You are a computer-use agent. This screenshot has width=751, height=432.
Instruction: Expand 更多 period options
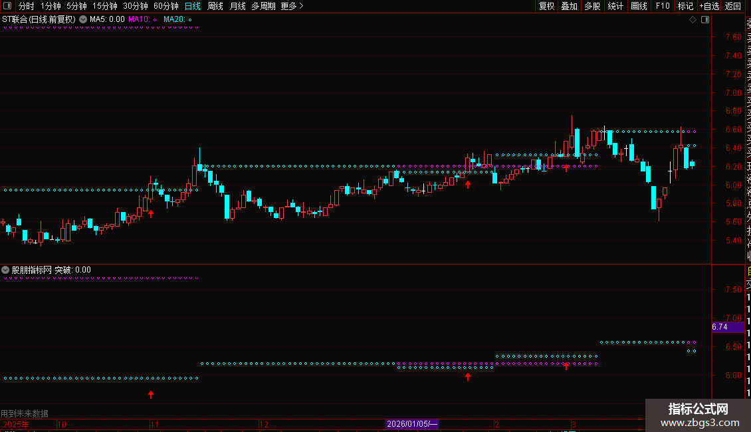(x=292, y=6)
